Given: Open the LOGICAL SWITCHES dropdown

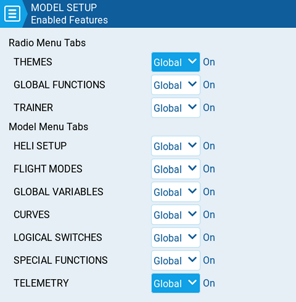Looking at the screenshot, I should 176,237.
